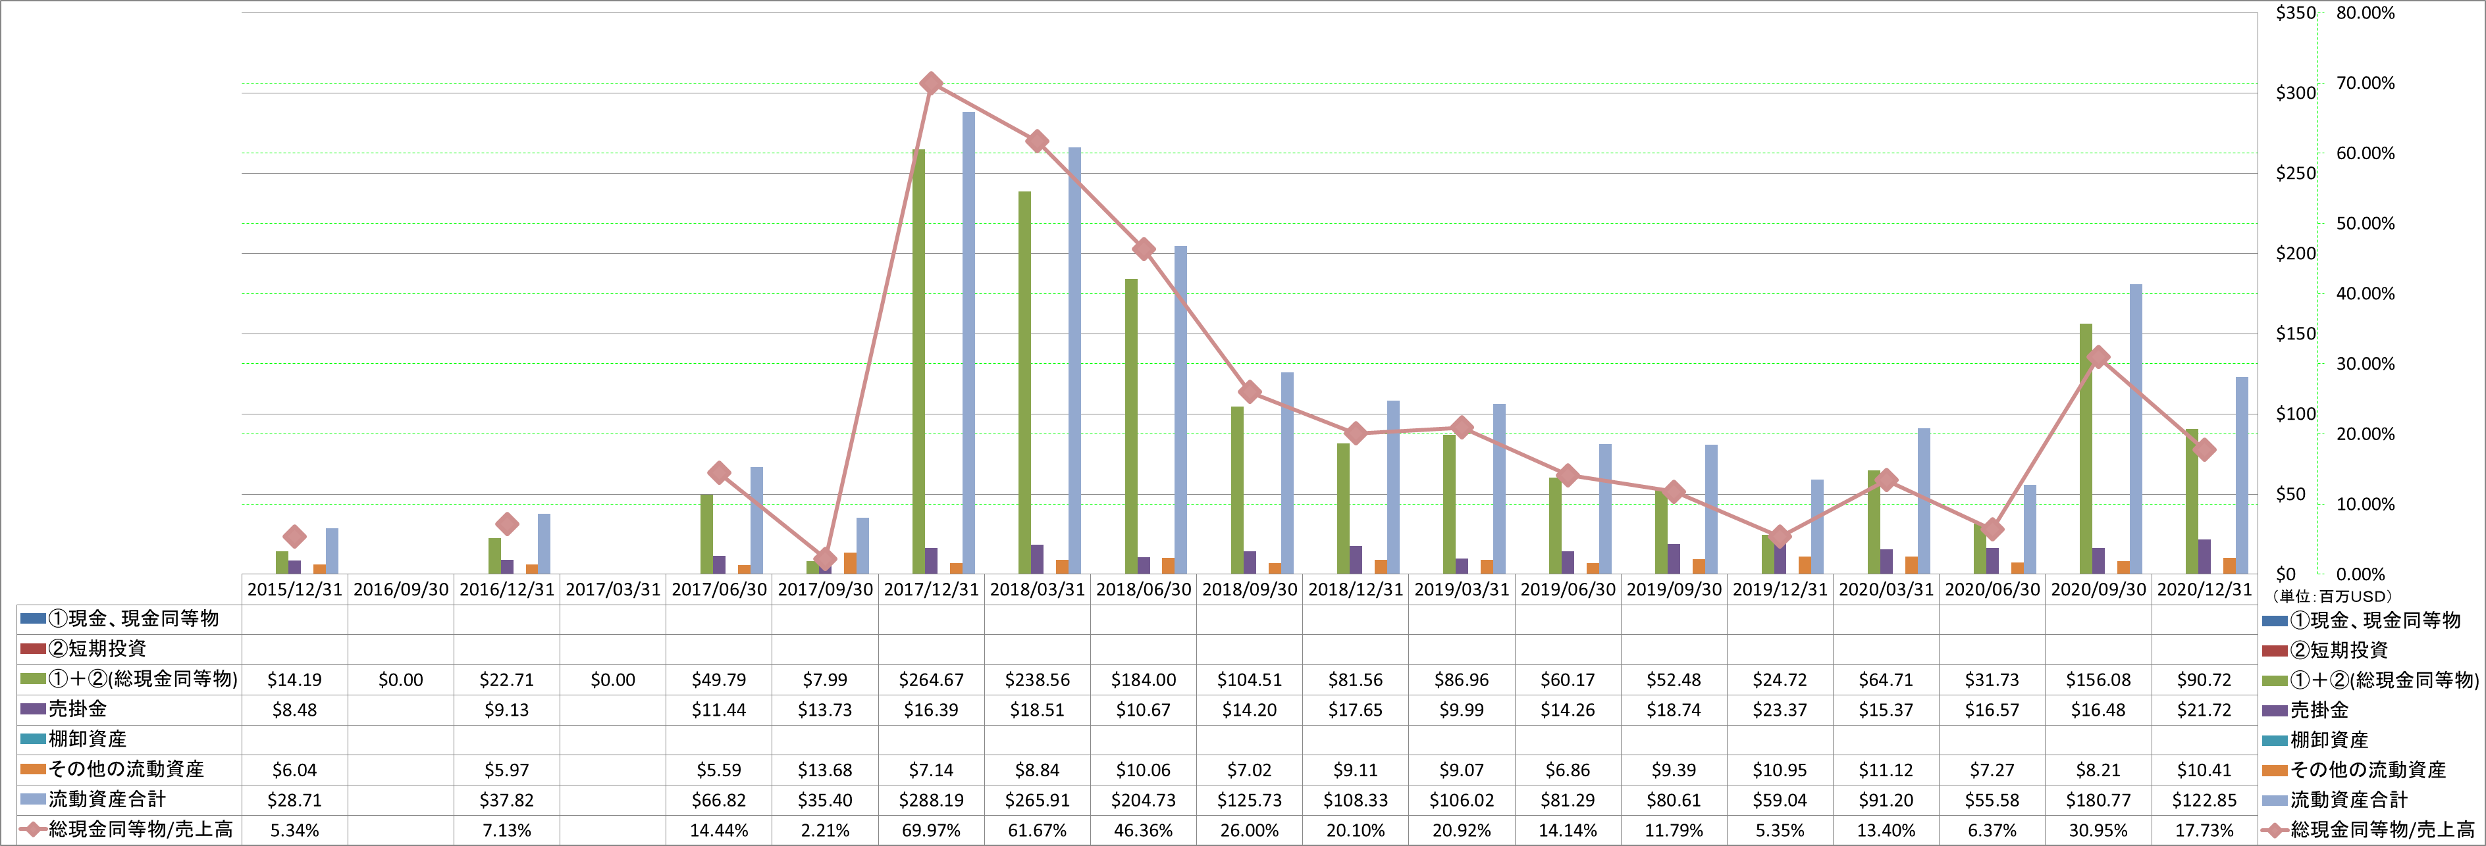
Task: Select the light blue bar for 2018/06/30
Action: click(1180, 410)
